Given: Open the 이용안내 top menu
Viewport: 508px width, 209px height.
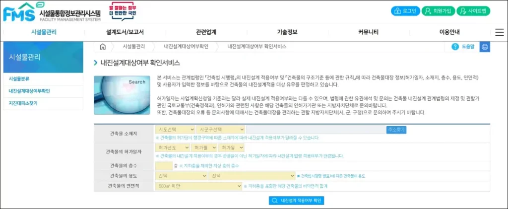Looking at the screenshot, I should click(449, 32).
